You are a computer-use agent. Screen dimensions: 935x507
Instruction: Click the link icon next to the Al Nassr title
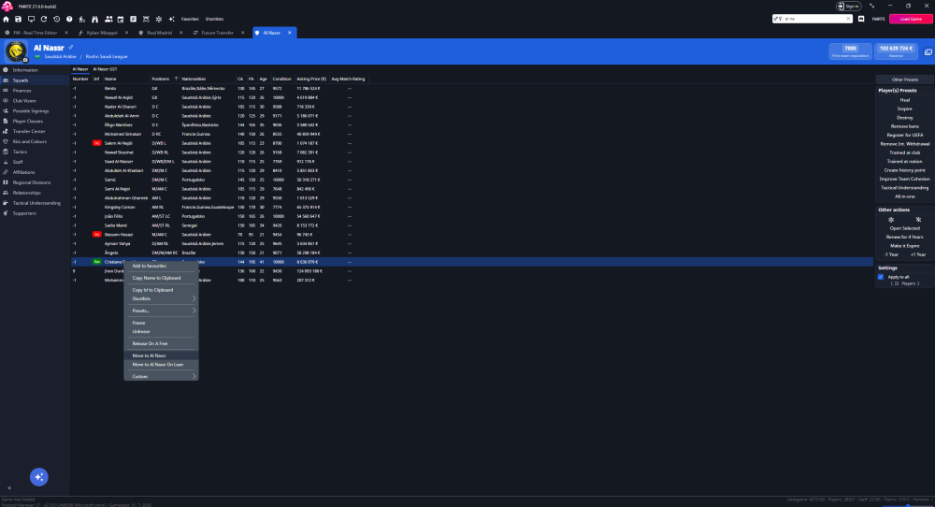pyautogui.click(x=71, y=47)
